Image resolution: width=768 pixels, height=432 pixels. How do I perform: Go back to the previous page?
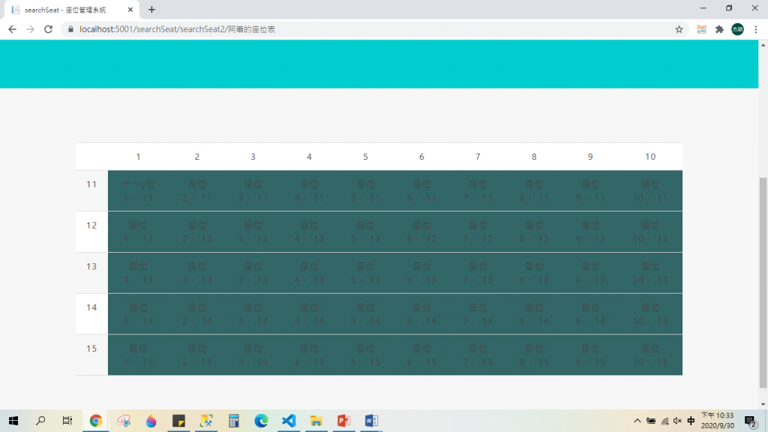[x=12, y=29]
